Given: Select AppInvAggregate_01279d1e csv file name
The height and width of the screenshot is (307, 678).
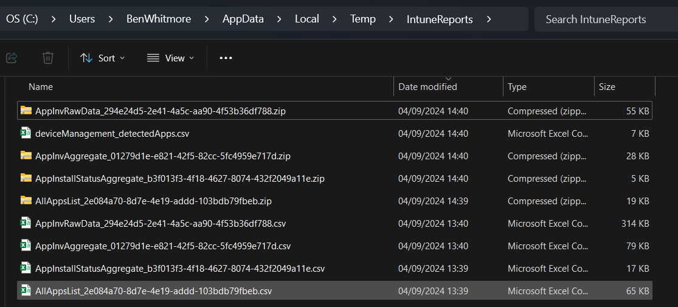Looking at the screenshot, I should (x=163, y=246).
